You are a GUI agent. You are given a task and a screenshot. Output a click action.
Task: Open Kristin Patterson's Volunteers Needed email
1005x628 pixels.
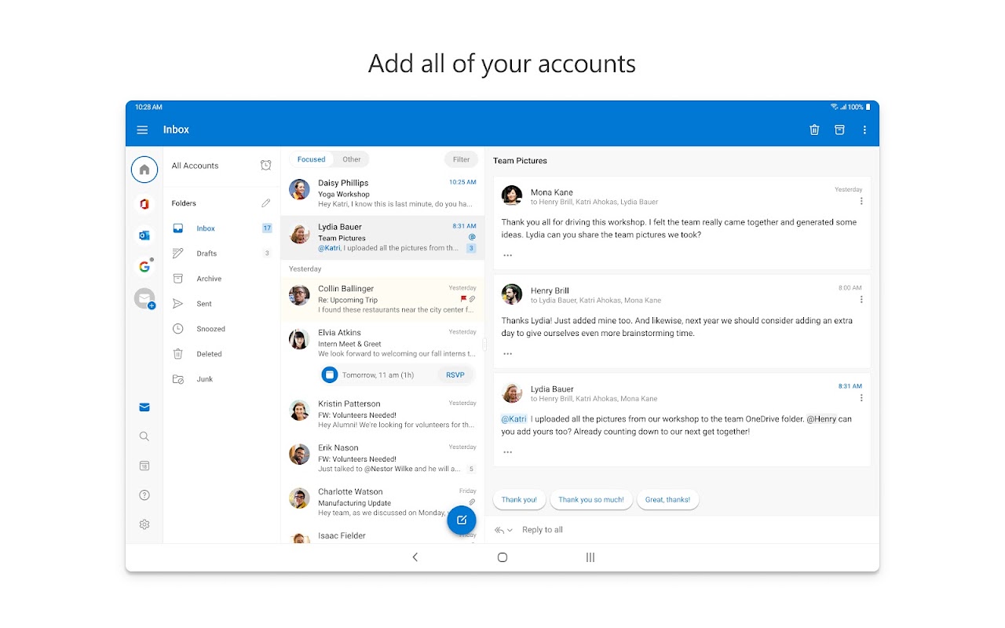click(383, 414)
